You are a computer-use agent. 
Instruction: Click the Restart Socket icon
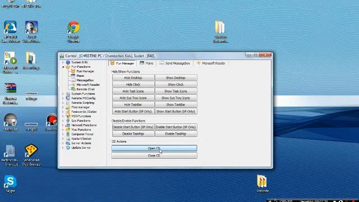(x=68, y=139)
